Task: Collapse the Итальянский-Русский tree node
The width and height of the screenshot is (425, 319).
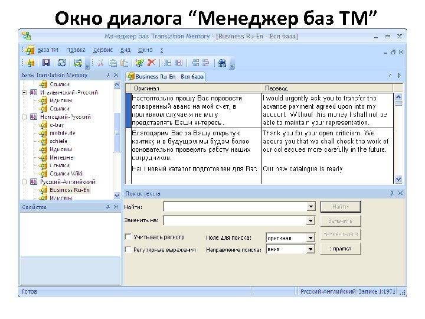Action: pos(24,93)
